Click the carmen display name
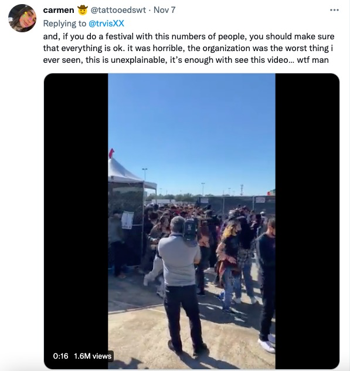This screenshot has height=371, width=350. 59,10
